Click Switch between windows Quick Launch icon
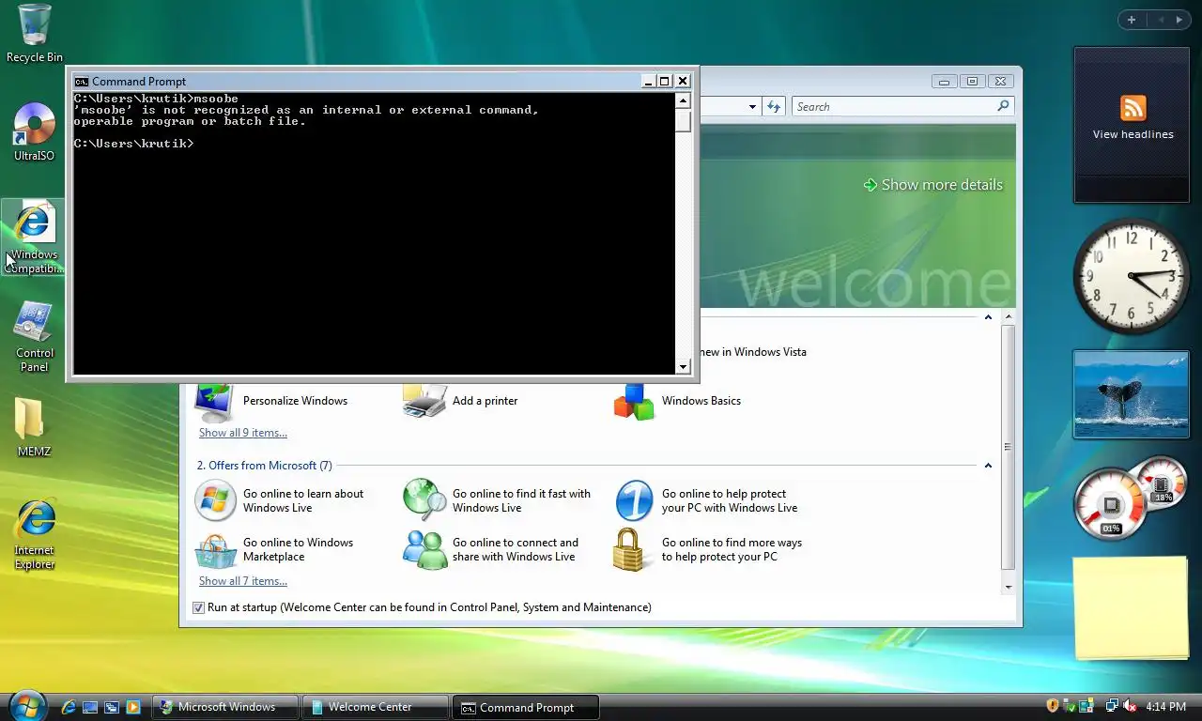Screen dimensions: 1202x721 click(x=112, y=707)
